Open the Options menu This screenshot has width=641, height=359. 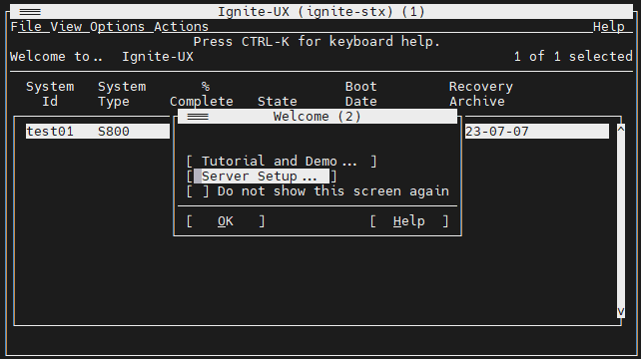pos(117,27)
